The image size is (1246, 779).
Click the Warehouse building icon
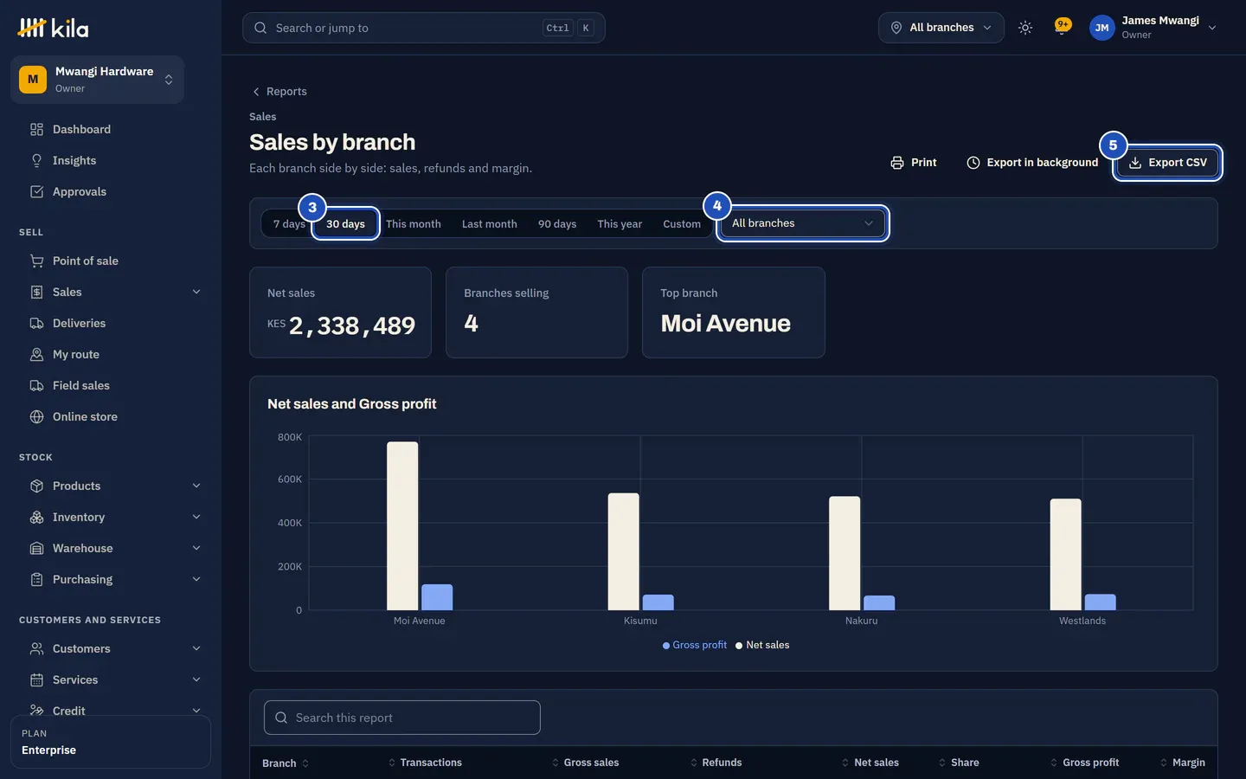[x=36, y=548]
